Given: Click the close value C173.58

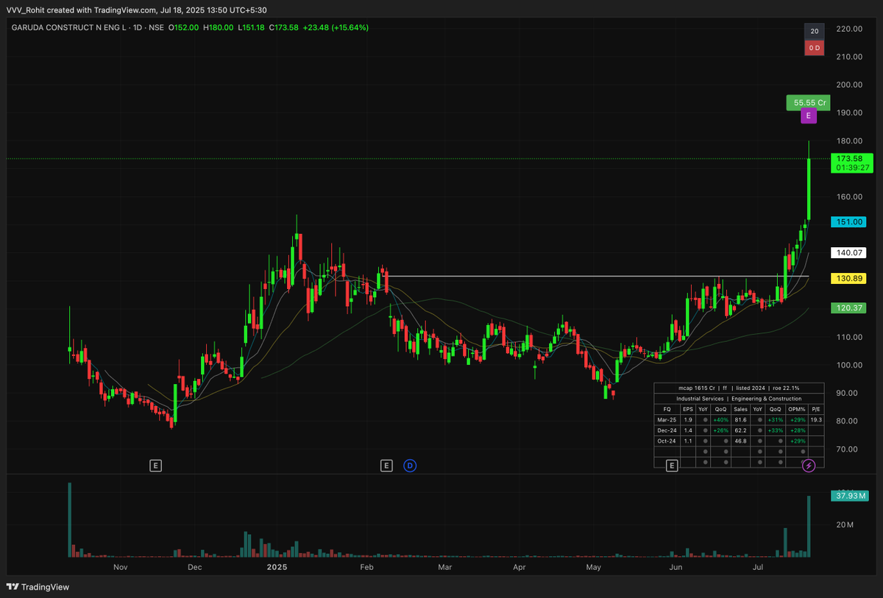Looking at the screenshot, I should [x=284, y=27].
